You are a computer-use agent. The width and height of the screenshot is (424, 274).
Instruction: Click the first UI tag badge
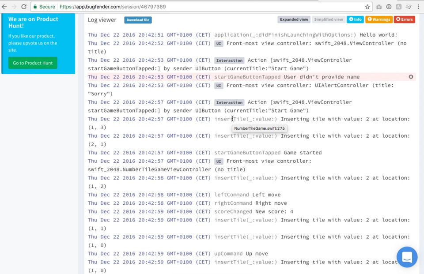pyautogui.click(x=219, y=44)
